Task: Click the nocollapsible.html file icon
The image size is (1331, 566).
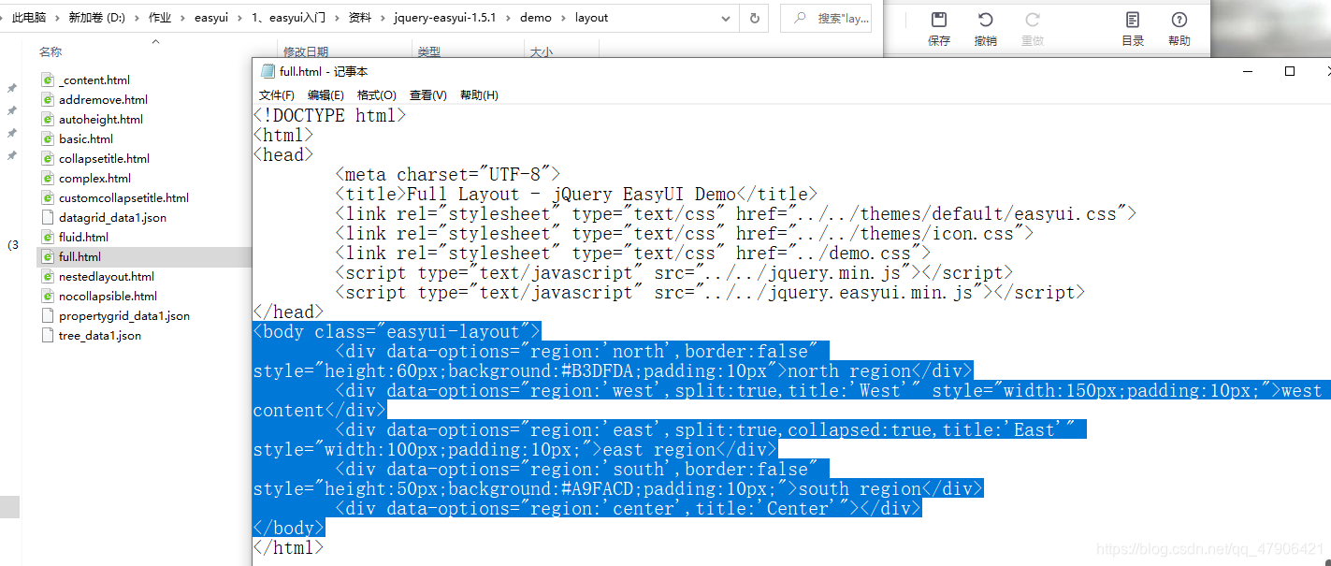Action: click(x=48, y=296)
